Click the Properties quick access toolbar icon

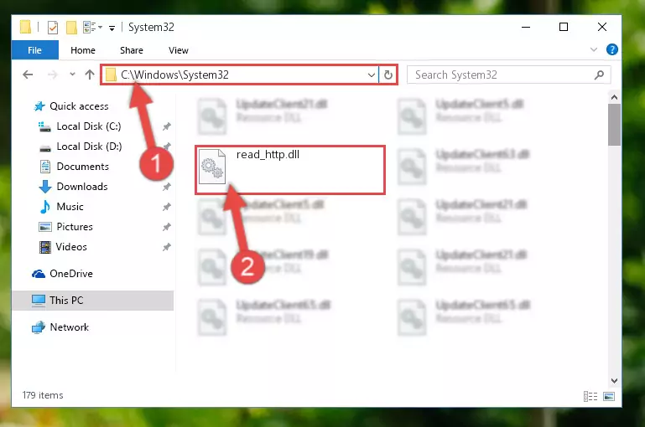(x=53, y=28)
